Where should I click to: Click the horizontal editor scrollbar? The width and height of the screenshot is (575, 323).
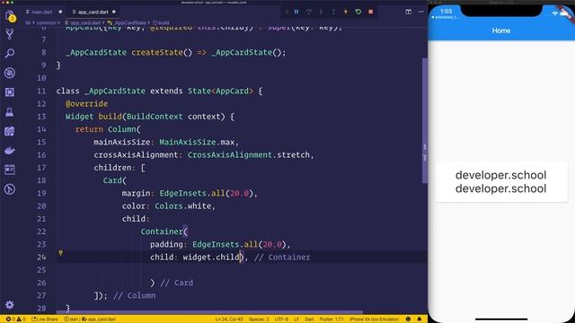coord(209,312)
